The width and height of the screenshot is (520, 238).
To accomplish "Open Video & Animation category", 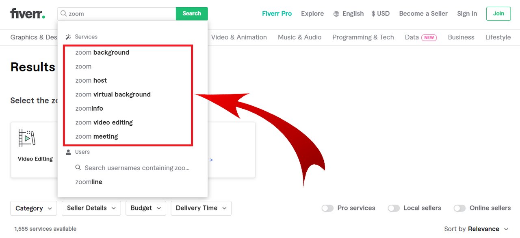I will click(x=239, y=37).
